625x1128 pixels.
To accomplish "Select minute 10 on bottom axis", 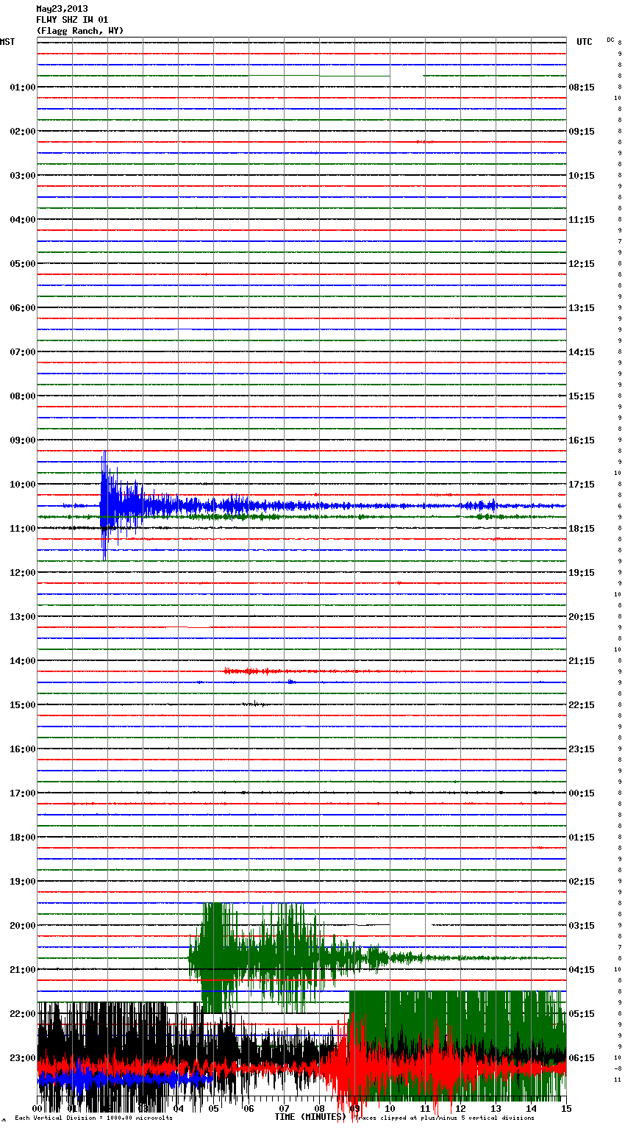I will pos(390,1108).
